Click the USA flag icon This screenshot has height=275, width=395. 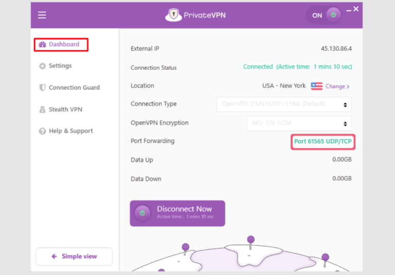point(317,86)
